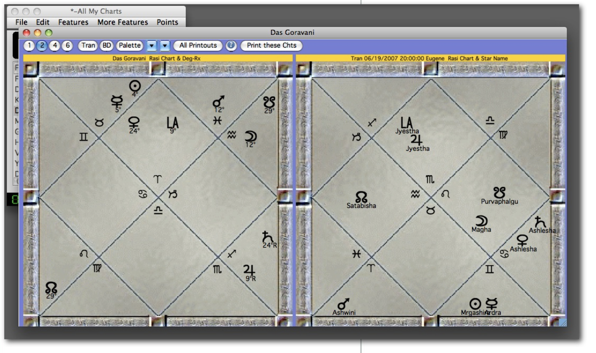Viewport: 596px width, 353px height.
Task: Open the help question mark icon
Action: pyautogui.click(x=231, y=46)
